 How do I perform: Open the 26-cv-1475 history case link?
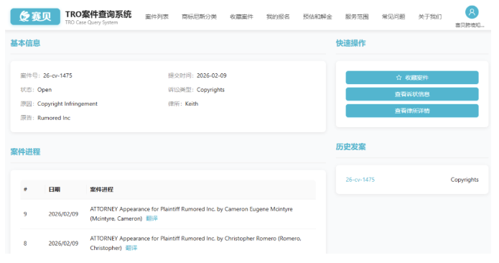point(360,180)
